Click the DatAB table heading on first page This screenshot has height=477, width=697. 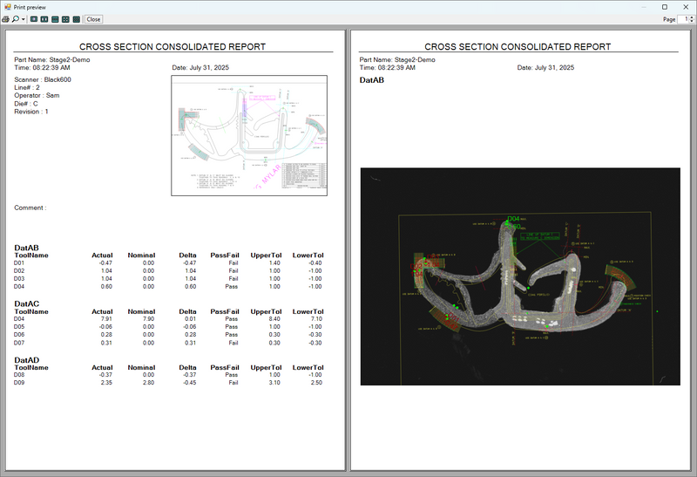27,248
